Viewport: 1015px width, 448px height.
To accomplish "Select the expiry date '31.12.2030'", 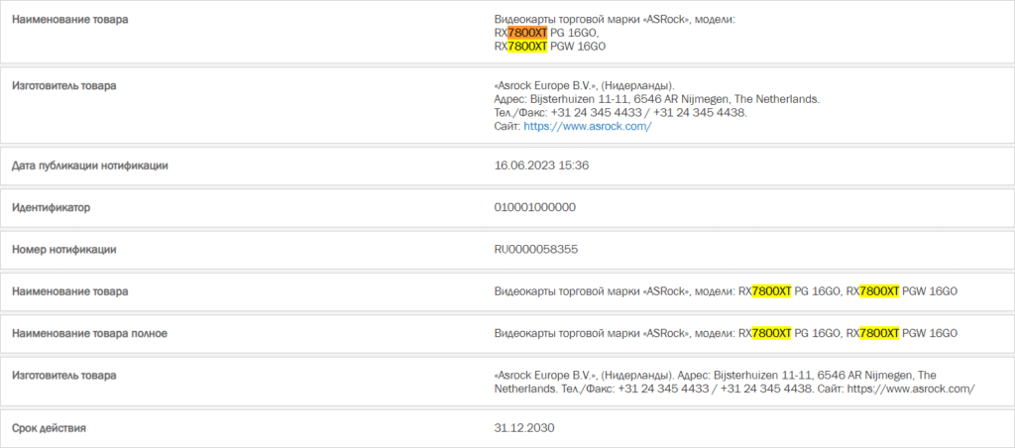I will click(x=524, y=428).
